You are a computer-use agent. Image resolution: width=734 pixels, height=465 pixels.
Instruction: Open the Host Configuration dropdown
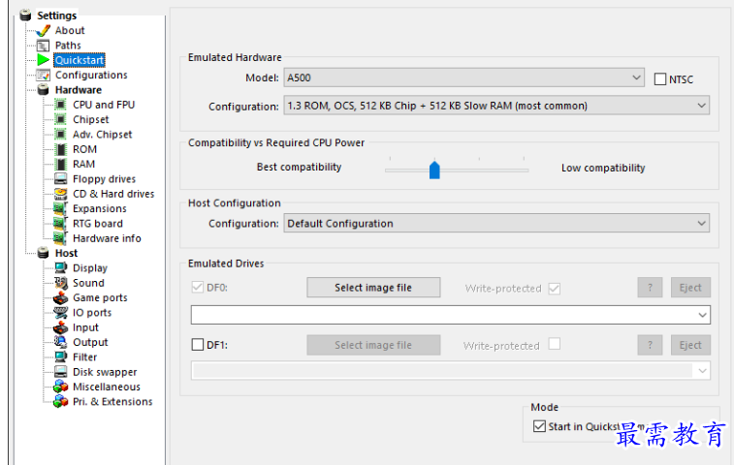pyautogui.click(x=496, y=223)
